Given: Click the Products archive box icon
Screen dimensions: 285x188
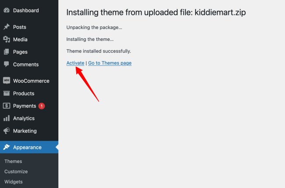Looking at the screenshot, I should click(x=7, y=93).
